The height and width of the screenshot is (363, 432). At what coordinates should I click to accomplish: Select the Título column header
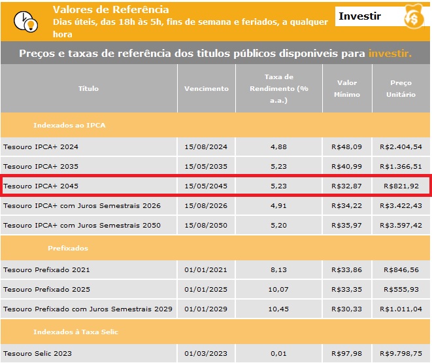point(88,88)
